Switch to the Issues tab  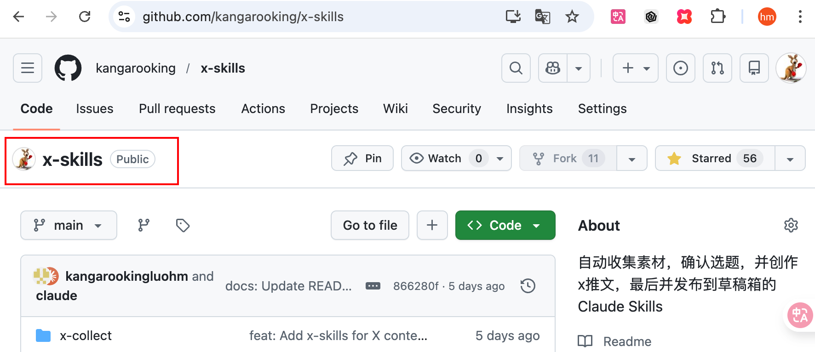point(95,108)
